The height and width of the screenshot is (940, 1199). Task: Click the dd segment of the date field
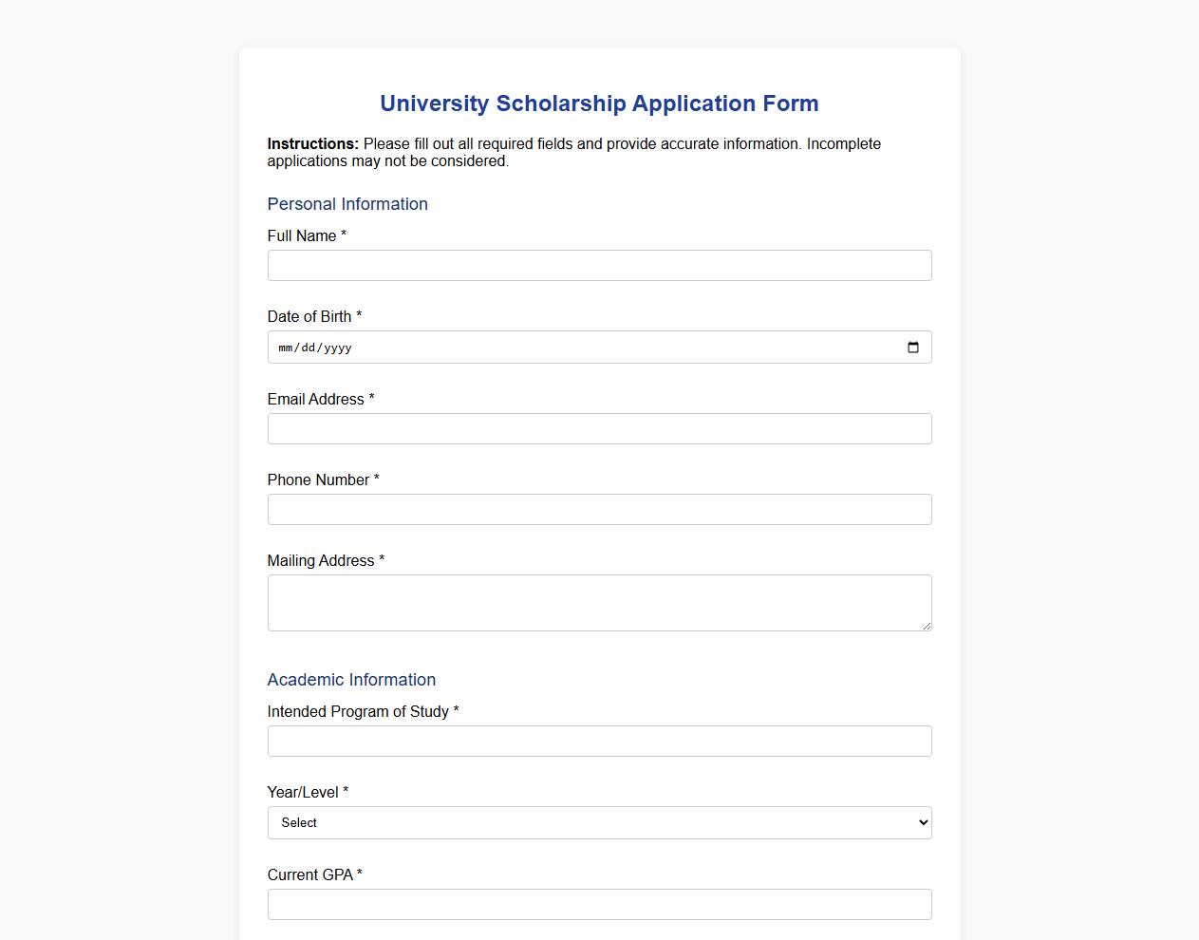click(309, 348)
